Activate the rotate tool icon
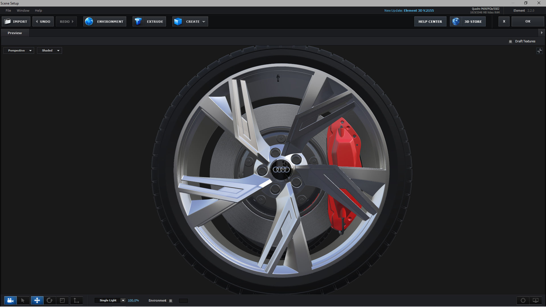 [49, 300]
